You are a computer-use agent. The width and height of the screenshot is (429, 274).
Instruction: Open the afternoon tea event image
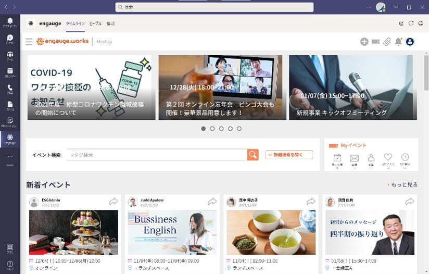point(73,232)
